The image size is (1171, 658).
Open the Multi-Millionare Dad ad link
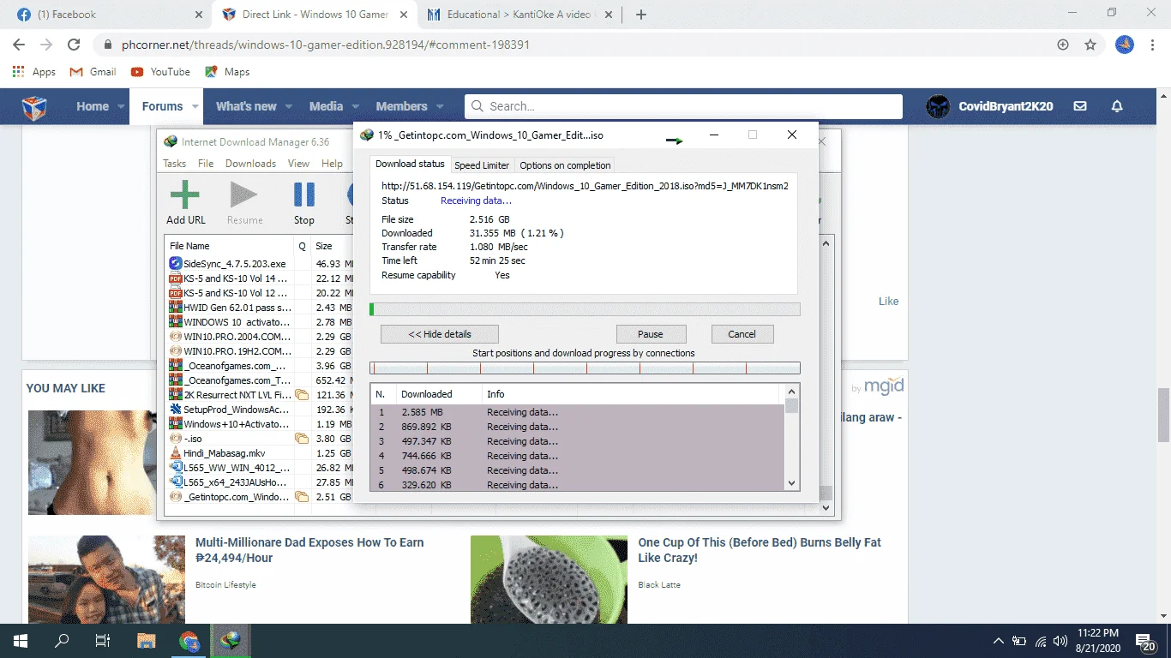click(x=309, y=550)
